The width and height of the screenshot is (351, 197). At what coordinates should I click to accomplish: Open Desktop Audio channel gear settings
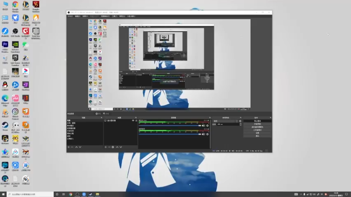[208, 134]
